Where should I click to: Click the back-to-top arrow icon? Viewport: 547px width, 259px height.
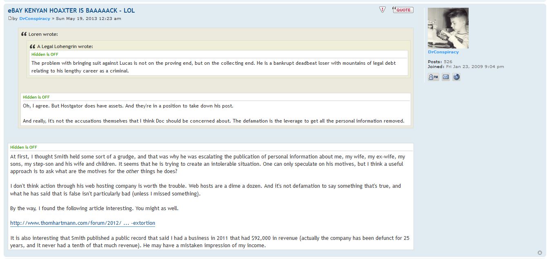pyautogui.click(x=540, y=252)
